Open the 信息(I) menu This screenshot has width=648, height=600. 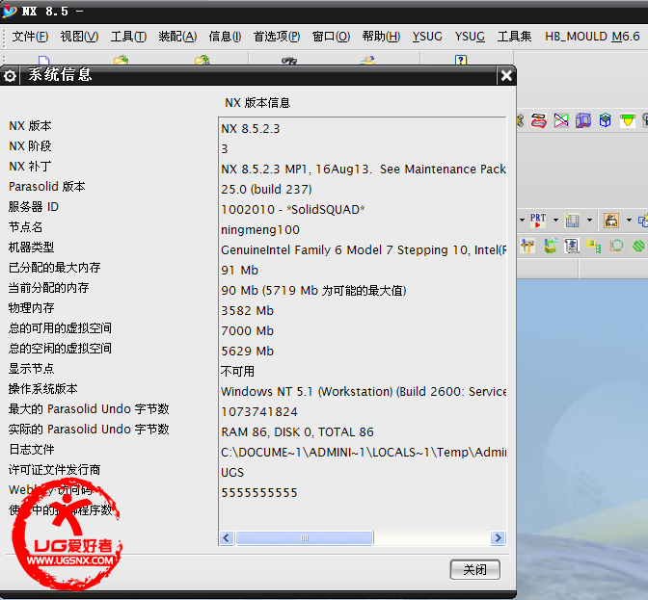coord(226,37)
